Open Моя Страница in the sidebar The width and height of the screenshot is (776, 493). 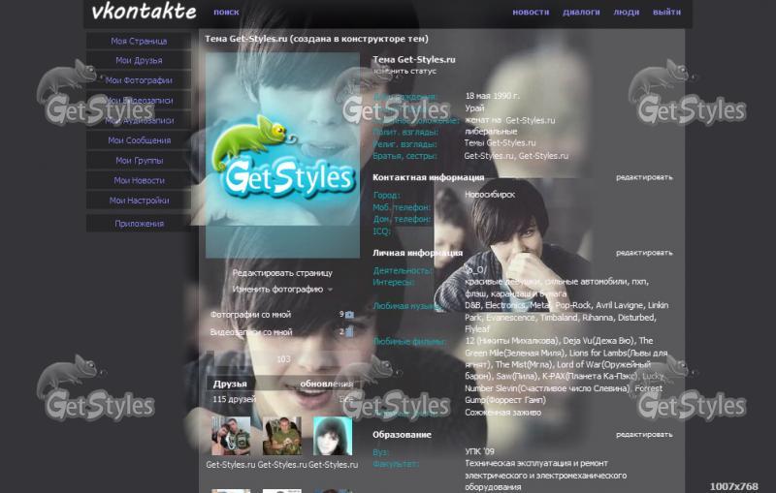pyautogui.click(x=139, y=42)
